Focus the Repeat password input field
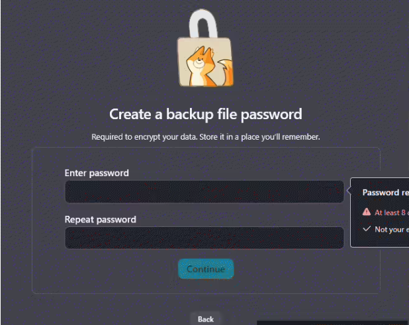The height and width of the screenshot is (325, 409). 204,238
